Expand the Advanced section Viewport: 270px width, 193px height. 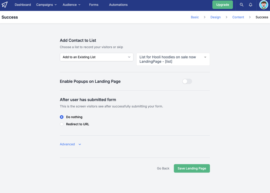click(x=67, y=144)
